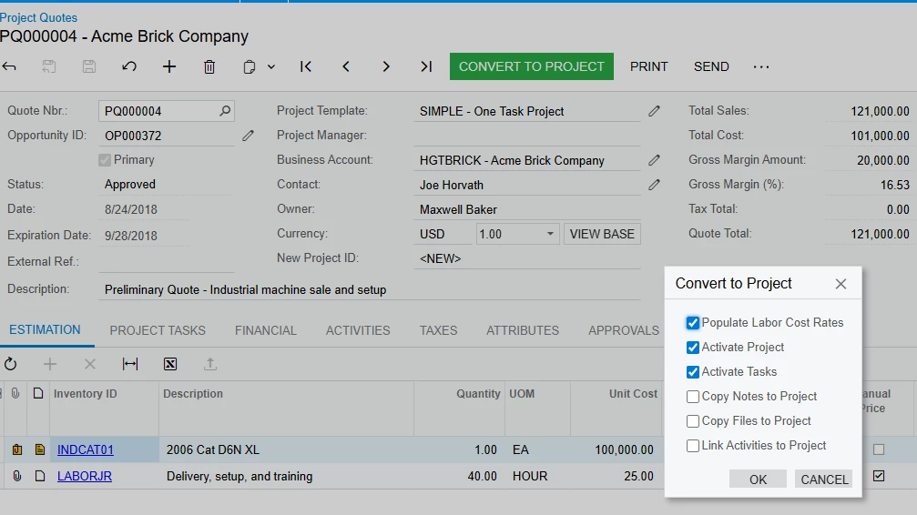Click the Print button
The width and height of the screenshot is (917, 515).
[648, 66]
